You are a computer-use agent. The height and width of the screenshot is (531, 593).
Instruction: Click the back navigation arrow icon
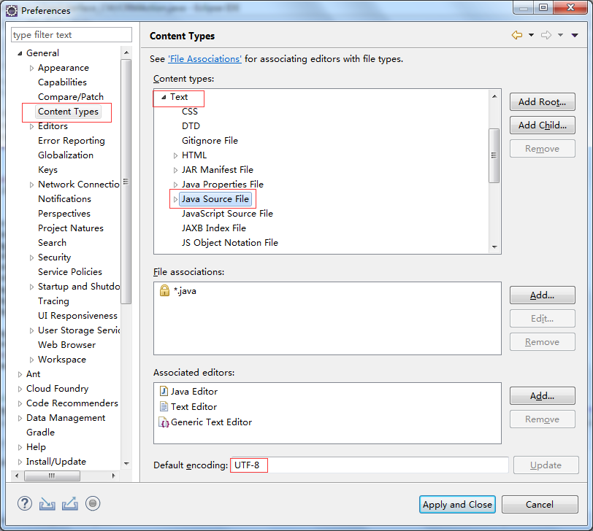516,35
